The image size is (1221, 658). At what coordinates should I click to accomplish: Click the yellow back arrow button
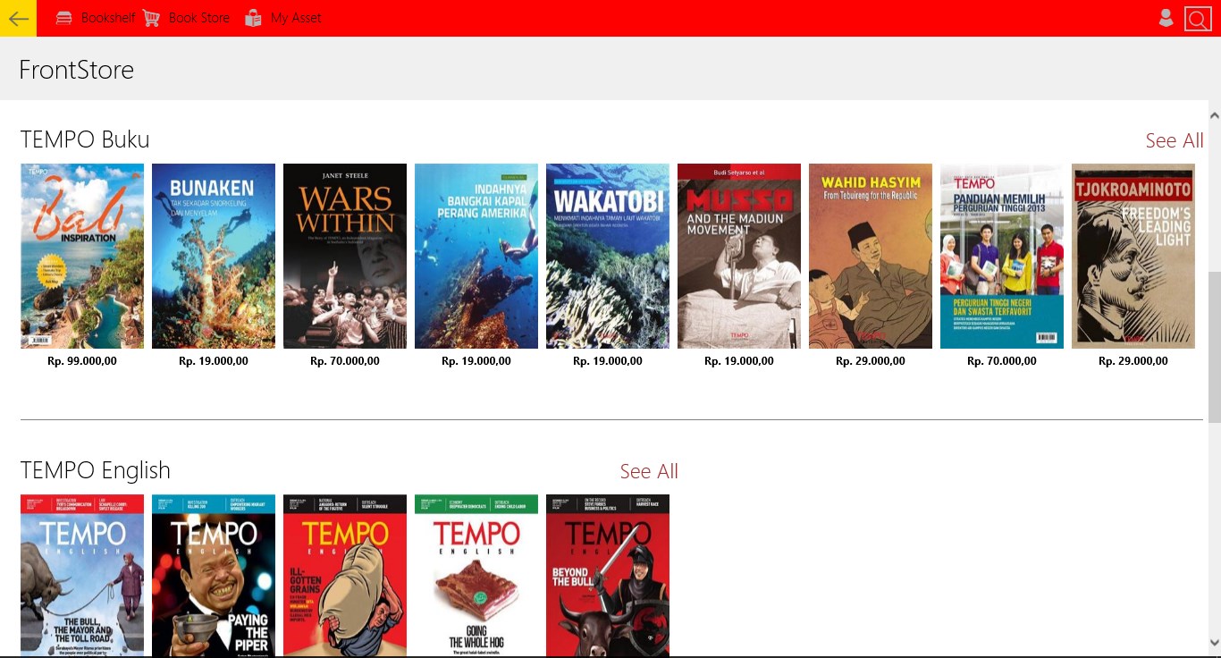tap(18, 18)
